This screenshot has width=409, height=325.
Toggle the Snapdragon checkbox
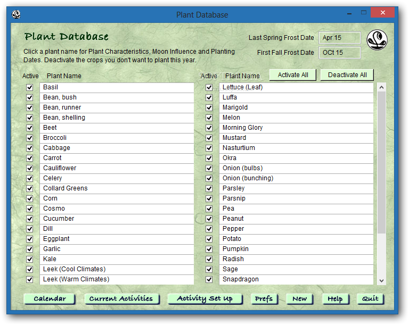tap(209, 279)
